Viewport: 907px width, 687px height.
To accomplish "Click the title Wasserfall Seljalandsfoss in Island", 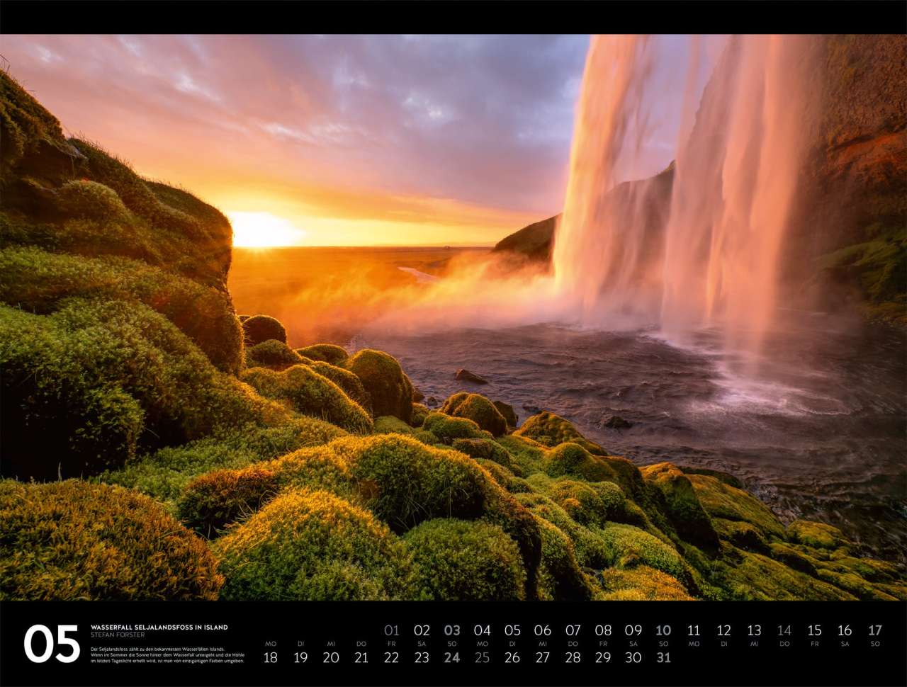I will tap(159, 627).
